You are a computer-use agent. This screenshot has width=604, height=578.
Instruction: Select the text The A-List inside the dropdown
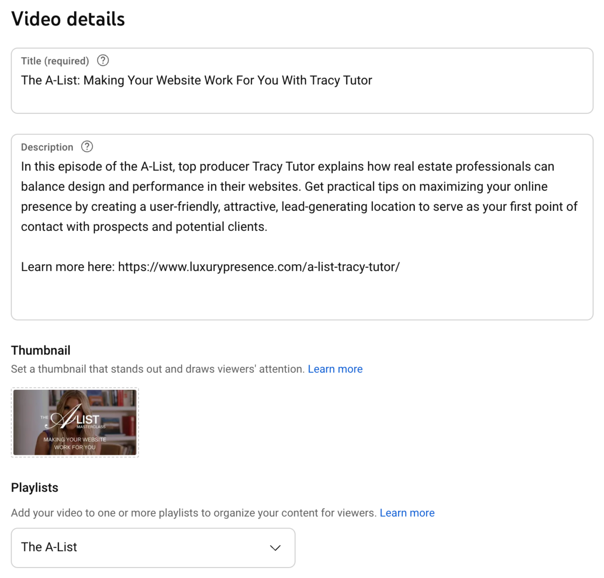point(49,547)
